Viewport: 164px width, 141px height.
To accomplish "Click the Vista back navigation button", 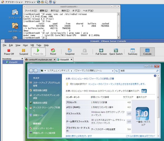I will [31, 71].
